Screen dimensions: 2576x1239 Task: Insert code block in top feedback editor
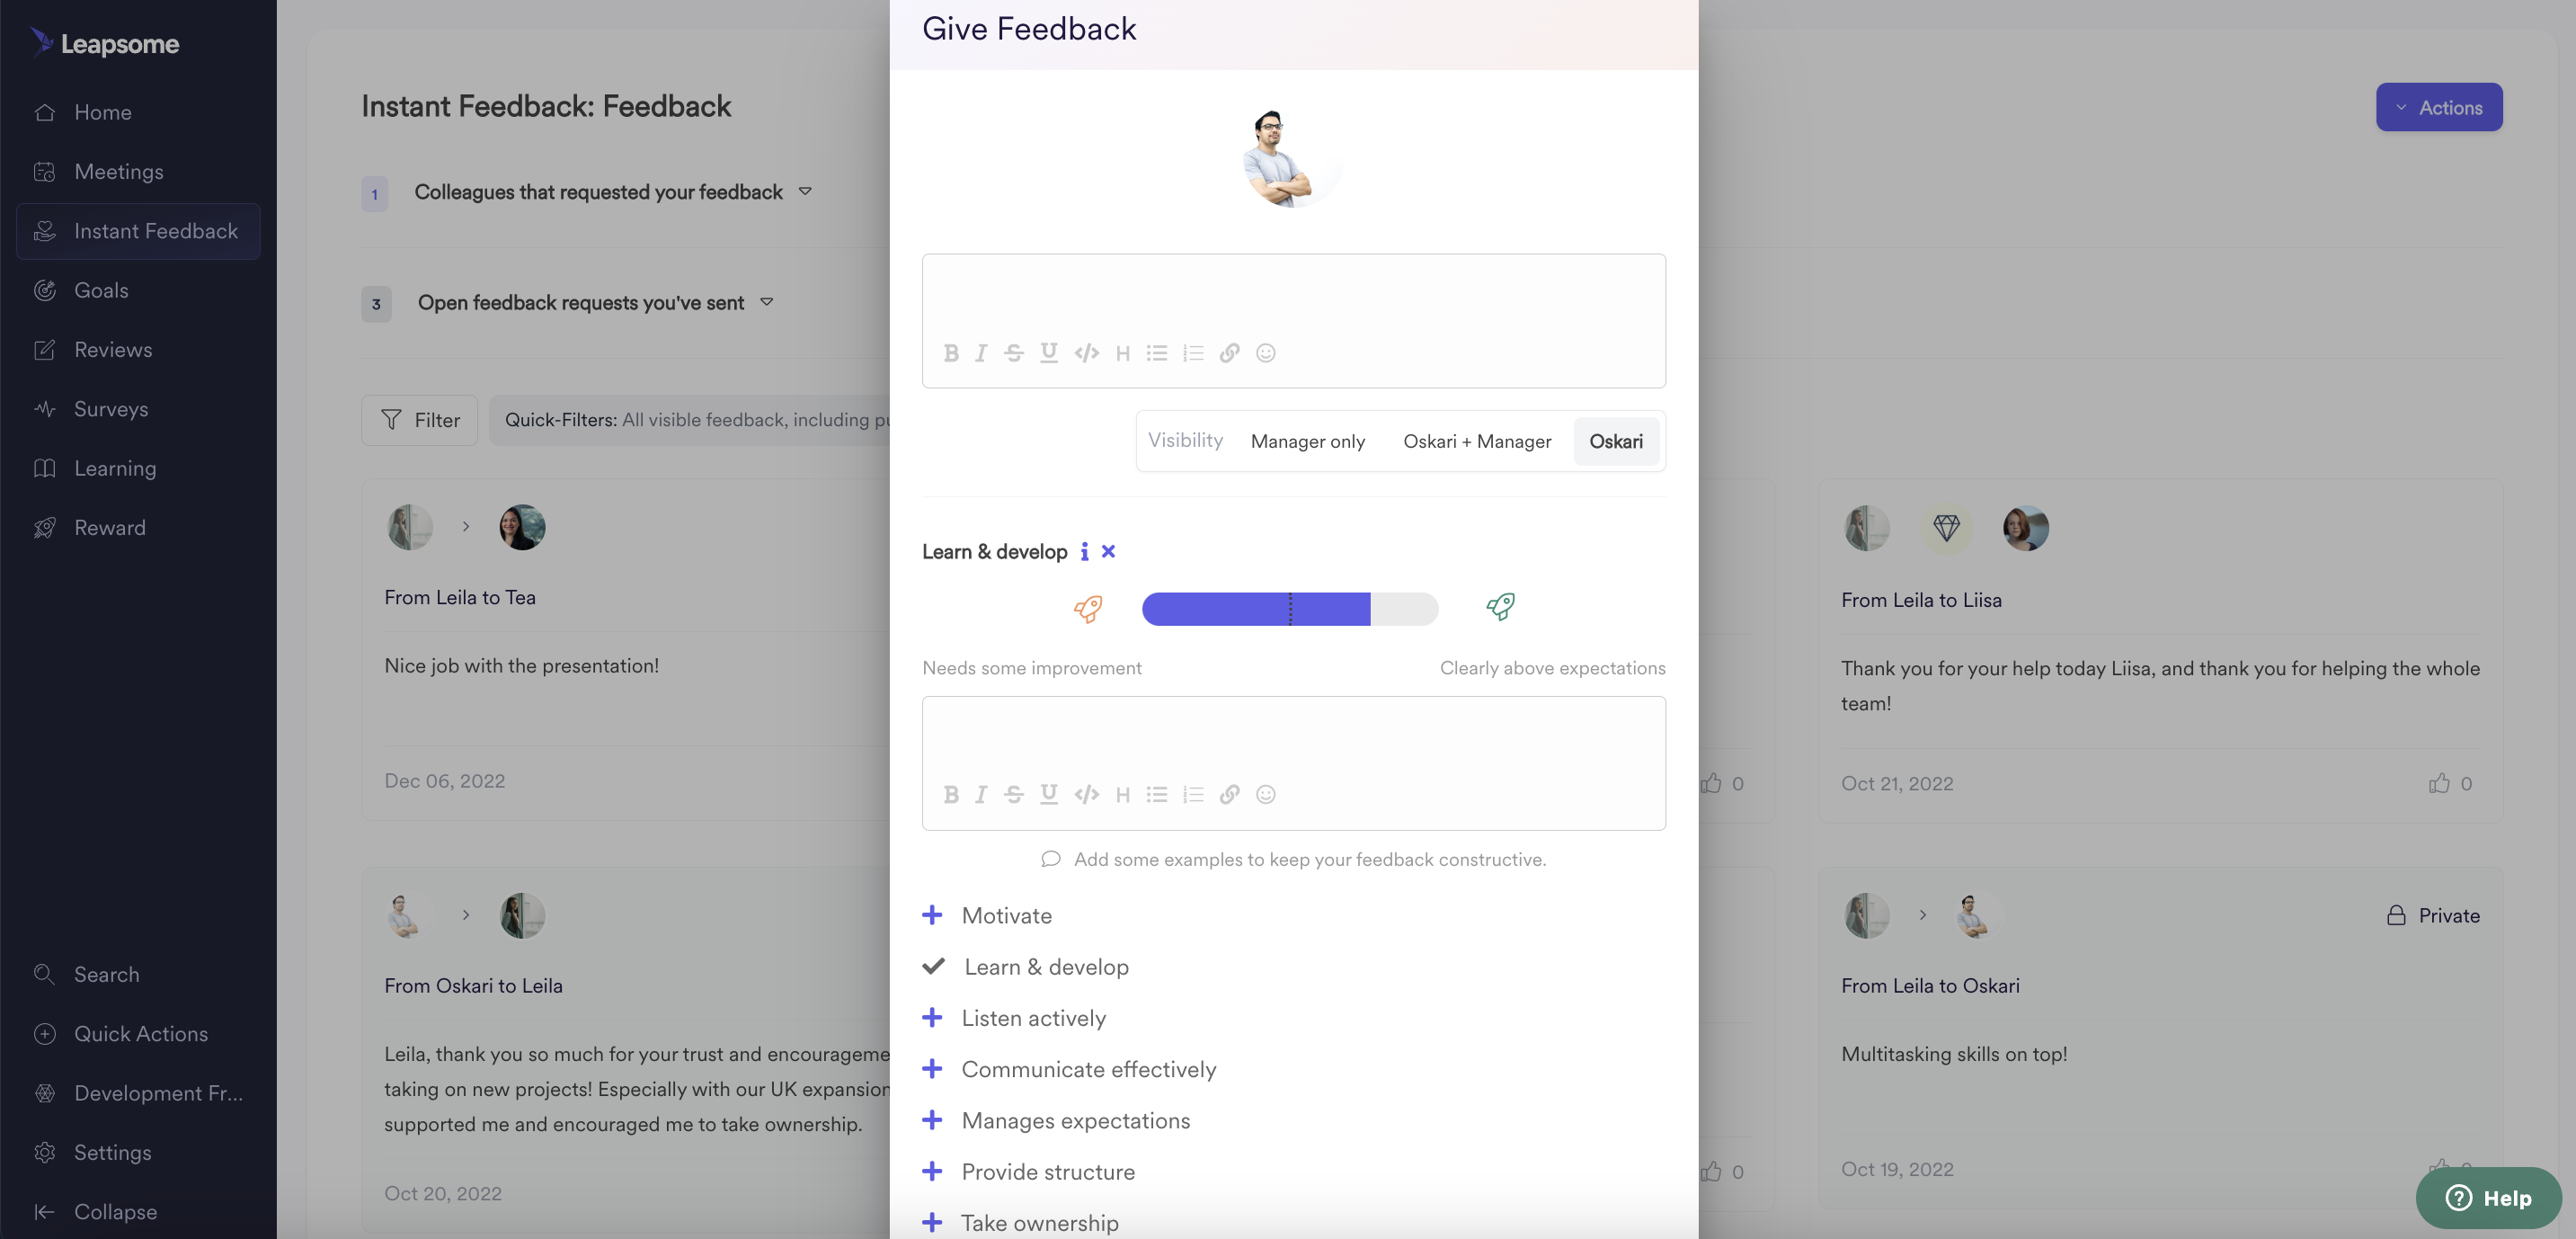tap(1087, 353)
